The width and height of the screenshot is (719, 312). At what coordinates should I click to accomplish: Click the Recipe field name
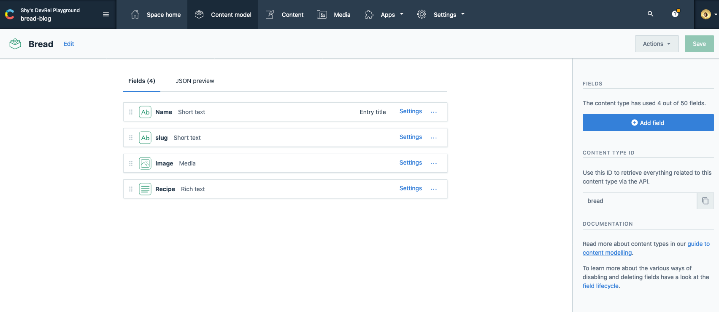(165, 189)
